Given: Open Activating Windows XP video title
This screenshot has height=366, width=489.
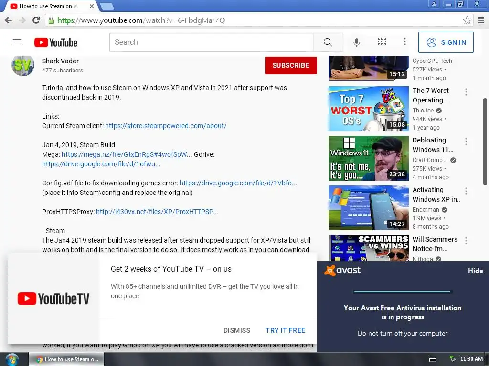Looking at the screenshot, I should (x=436, y=194).
